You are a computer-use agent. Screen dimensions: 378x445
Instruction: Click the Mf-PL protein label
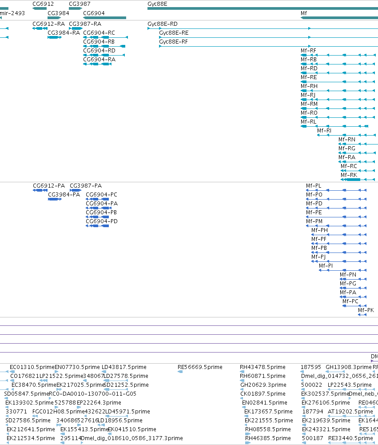tap(314, 186)
